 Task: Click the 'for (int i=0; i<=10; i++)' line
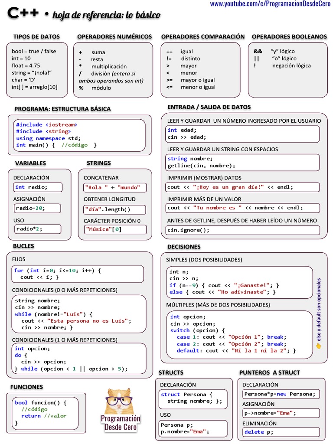58,271
